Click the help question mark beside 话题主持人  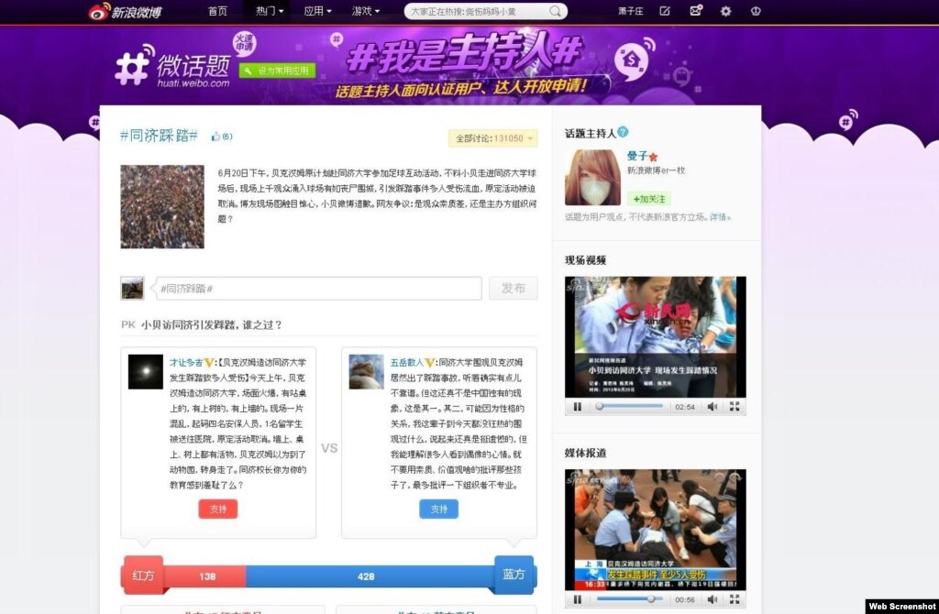(x=623, y=132)
